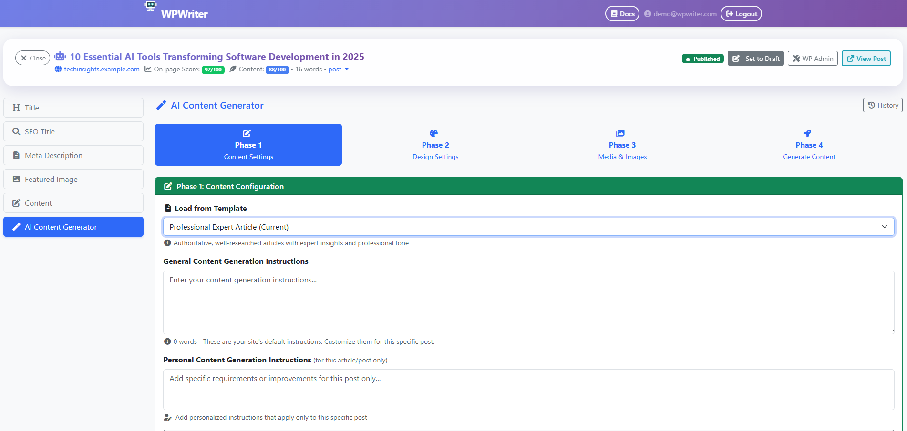Click View Post button
907x431 pixels.
[866, 59]
